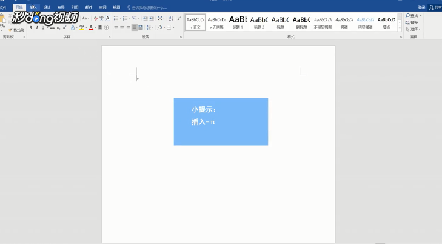Screen dimensions: 442x244
Task: Open the 引用 (References) tab
Action: coord(75,8)
